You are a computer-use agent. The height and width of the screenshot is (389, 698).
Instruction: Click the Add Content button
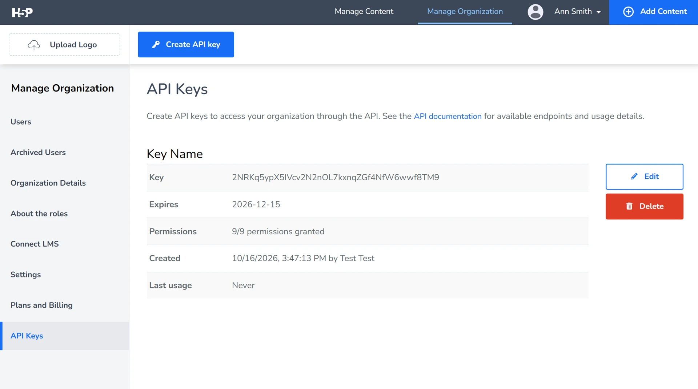[x=653, y=12]
